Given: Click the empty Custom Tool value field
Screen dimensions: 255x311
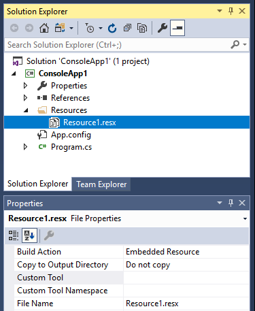Looking at the screenshot, I should click(x=186, y=278).
